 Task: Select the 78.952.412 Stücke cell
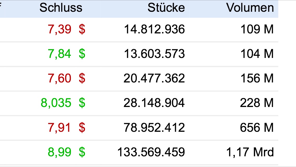[154, 128]
